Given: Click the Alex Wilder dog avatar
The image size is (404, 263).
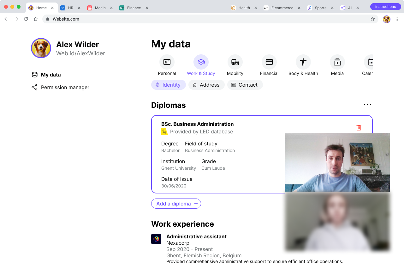Looking at the screenshot, I should click(x=41, y=48).
